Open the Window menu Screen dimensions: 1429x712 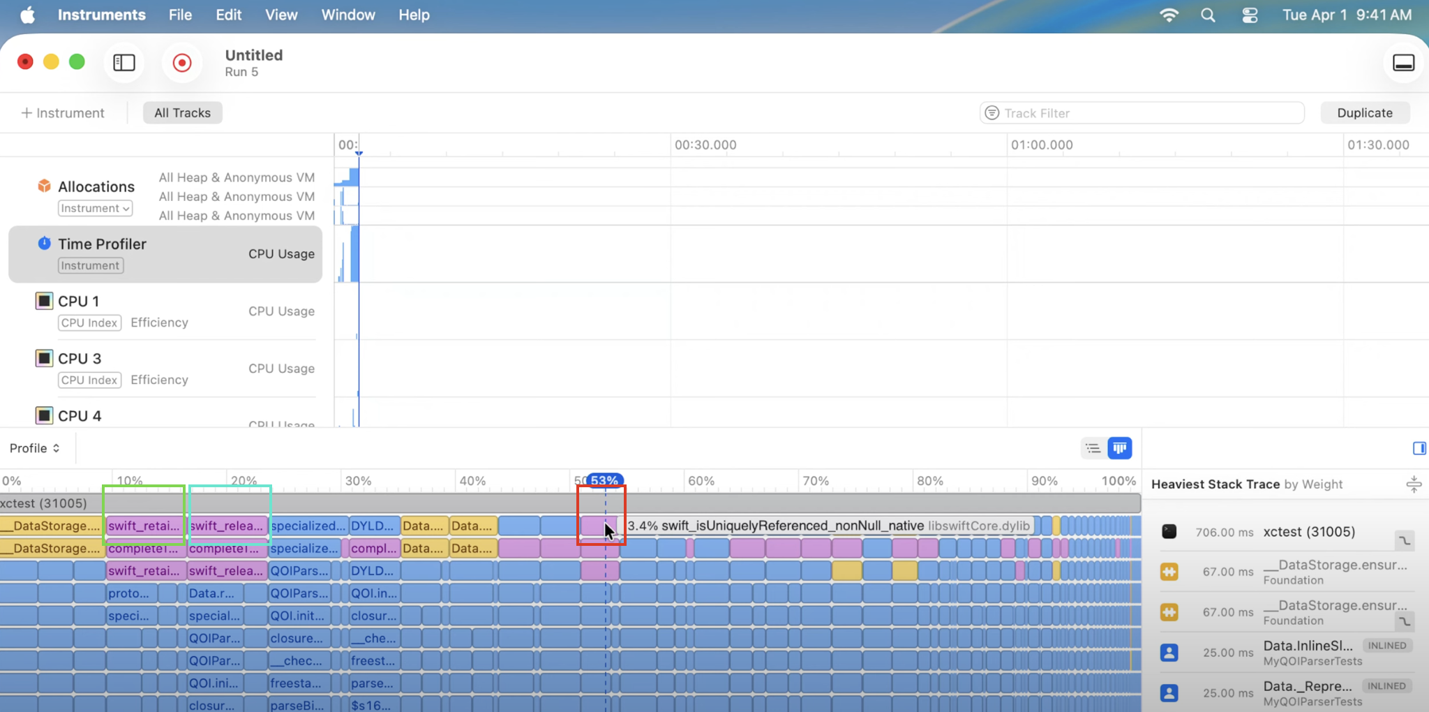click(x=348, y=15)
